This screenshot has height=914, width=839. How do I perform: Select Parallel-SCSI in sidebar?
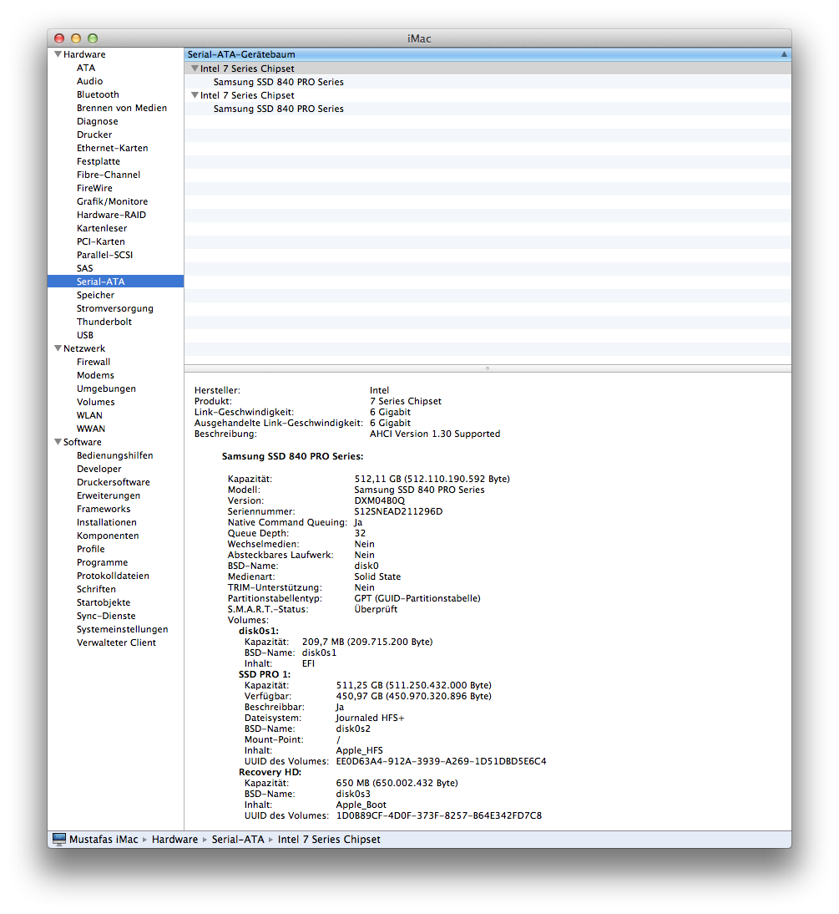pyautogui.click(x=105, y=256)
